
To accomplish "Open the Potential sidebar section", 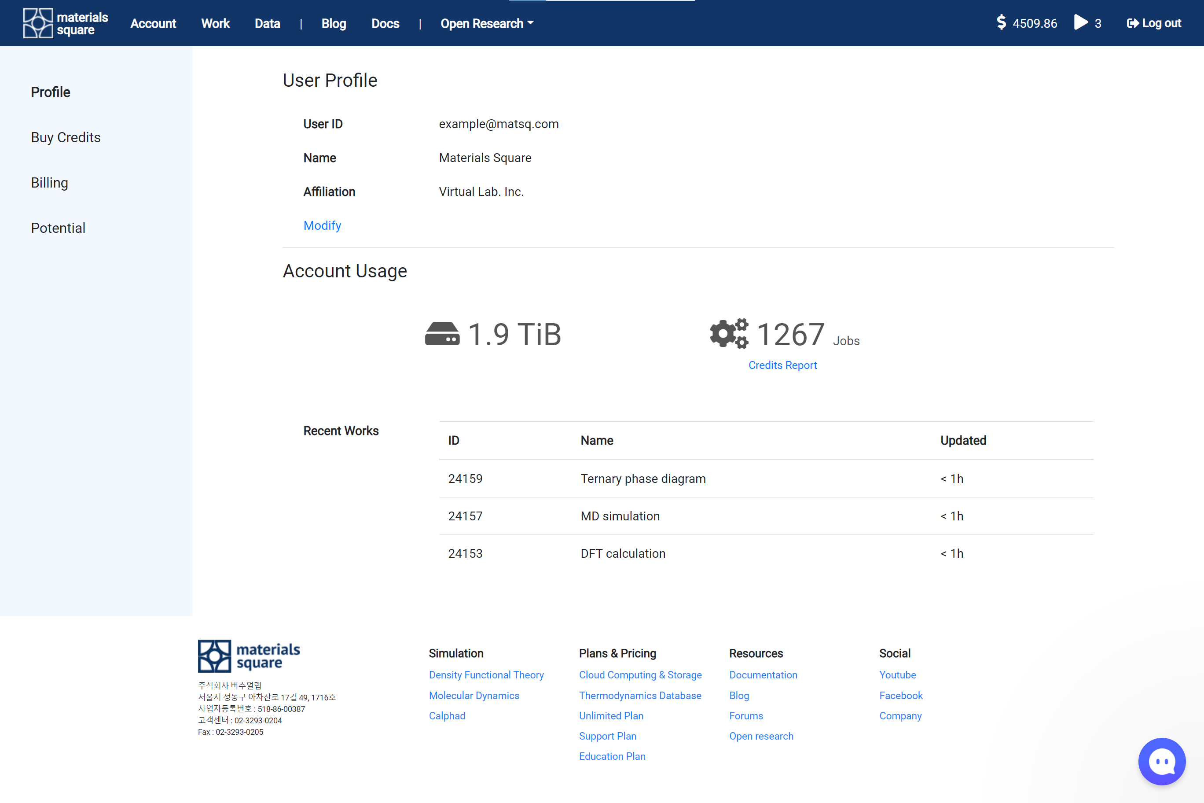I will pyautogui.click(x=58, y=228).
